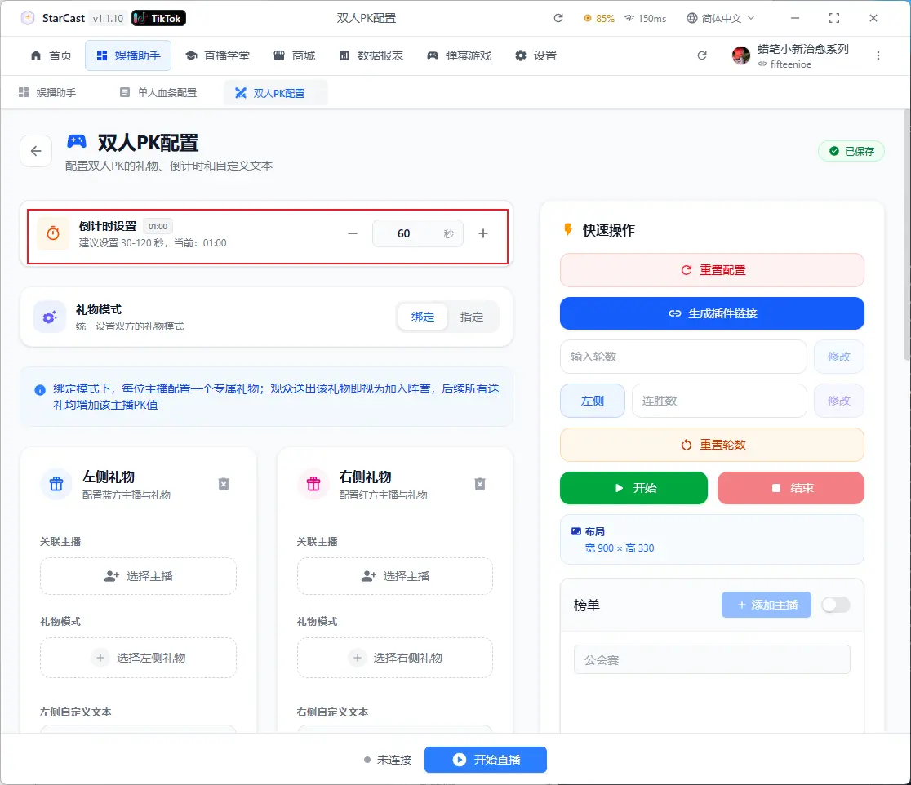Toggle the 左侧 side selector

[593, 401]
